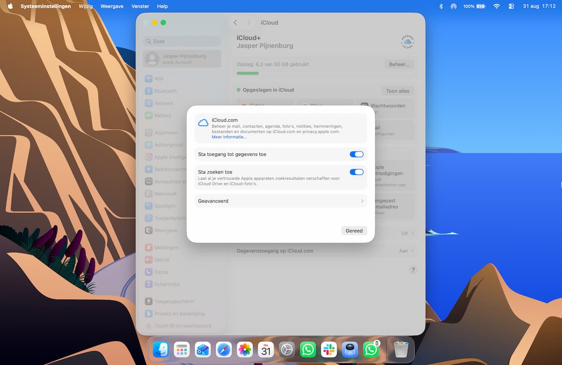The image size is (562, 365).
Task: Select Algemeen in the settings sidebar
Action: coord(165,132)
